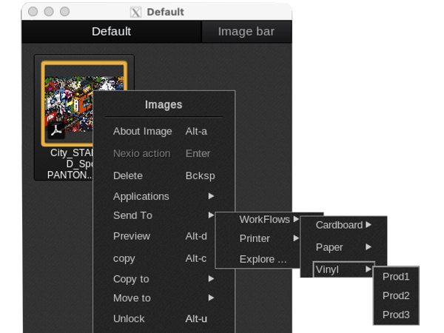The image size is (444, 333).
Task: Choose Delete in the Images menu
Action: pyautogui.click(x=164, y=175)
